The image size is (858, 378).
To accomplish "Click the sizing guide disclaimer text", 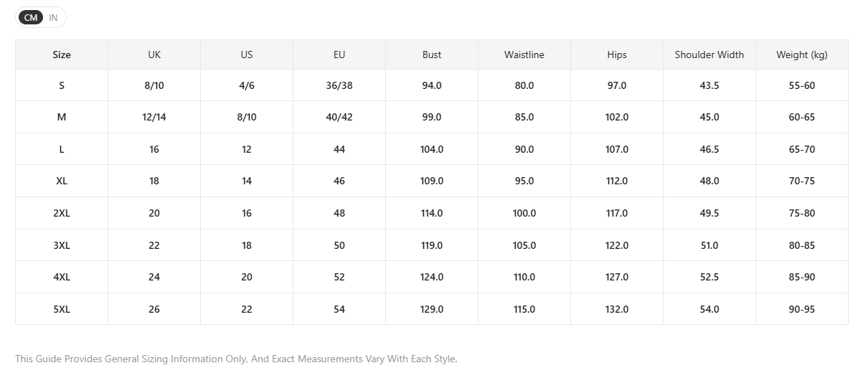I will [x=237, y=359].
